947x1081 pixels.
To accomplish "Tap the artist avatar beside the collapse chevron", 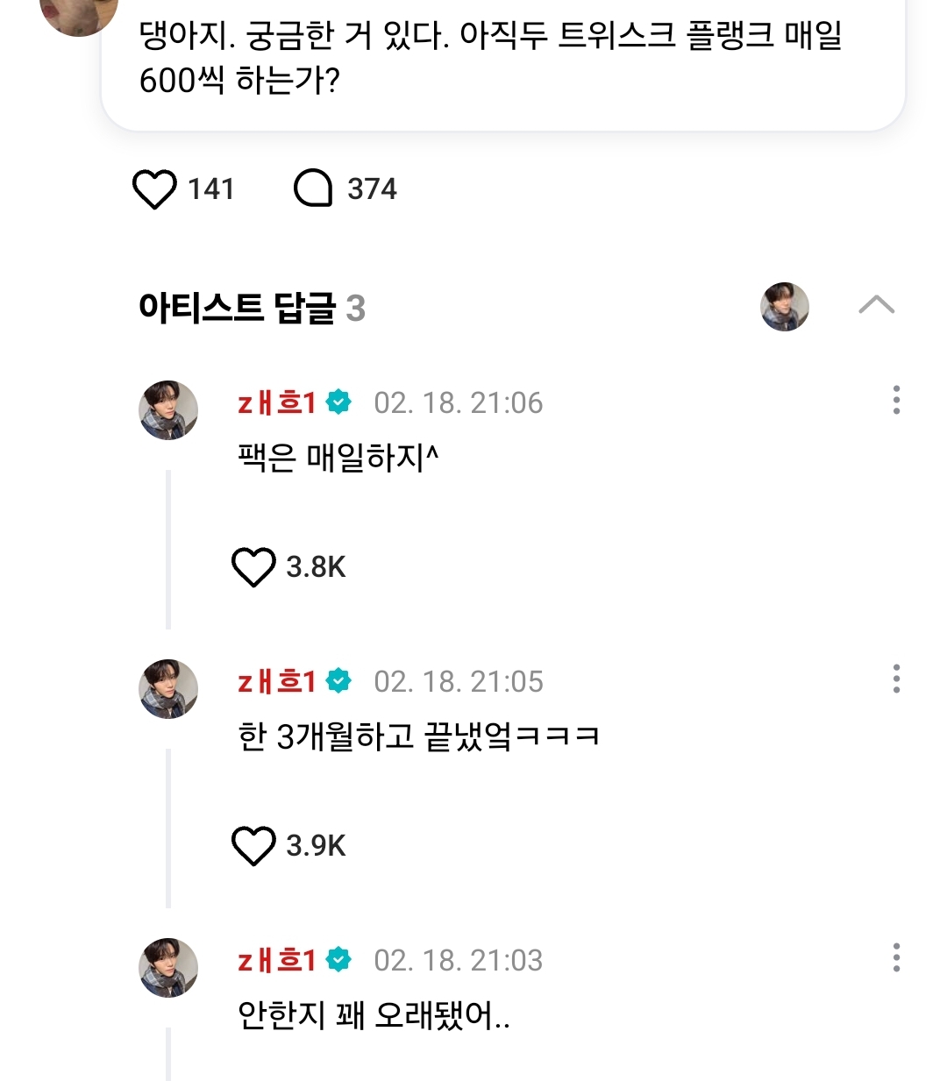I will coord(784,307).
